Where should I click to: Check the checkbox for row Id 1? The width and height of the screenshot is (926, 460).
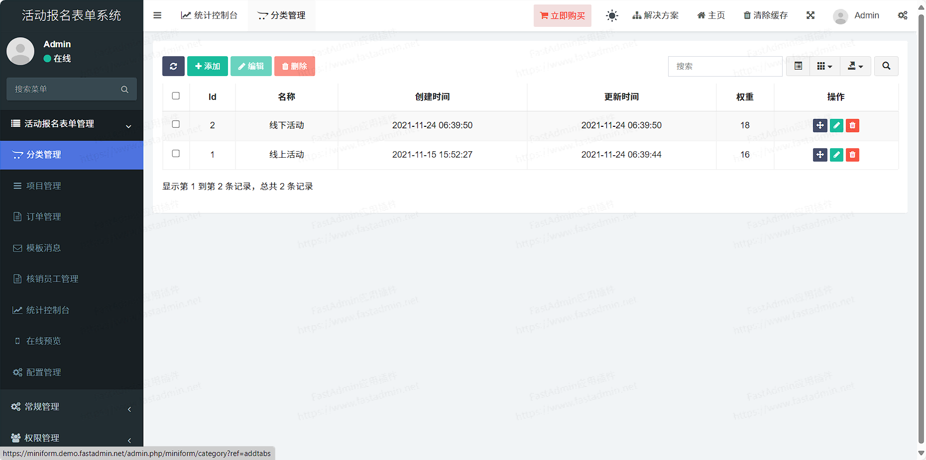tap(176, 154)
